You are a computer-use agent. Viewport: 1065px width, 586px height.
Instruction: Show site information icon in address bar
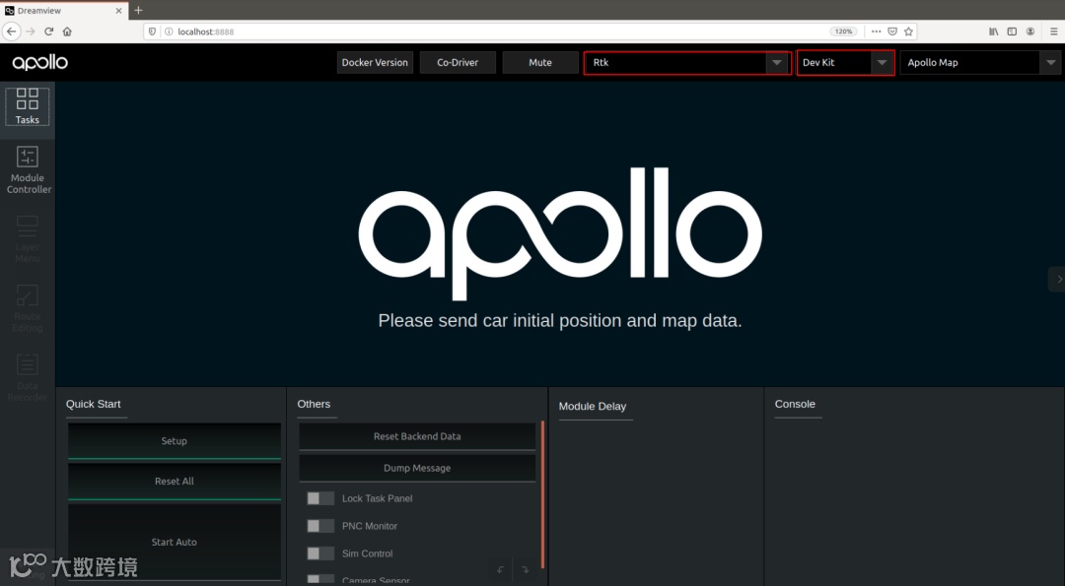pos(169,32)
